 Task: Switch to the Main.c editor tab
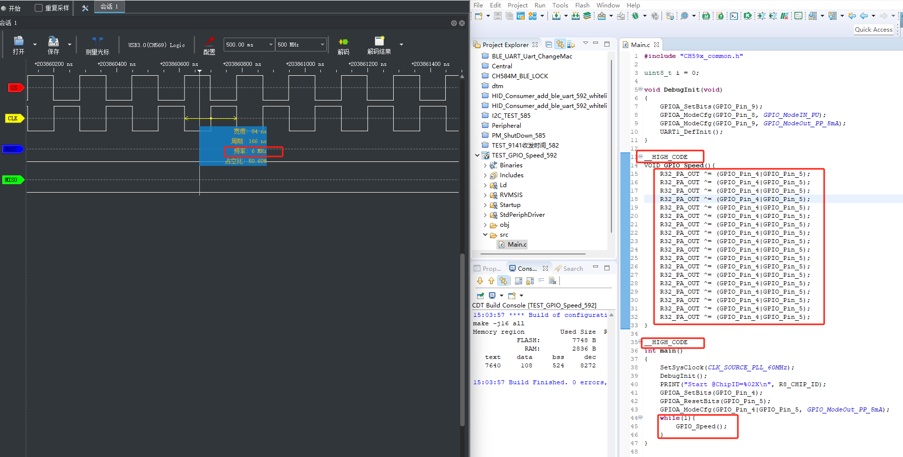click(x=640, y=45)
